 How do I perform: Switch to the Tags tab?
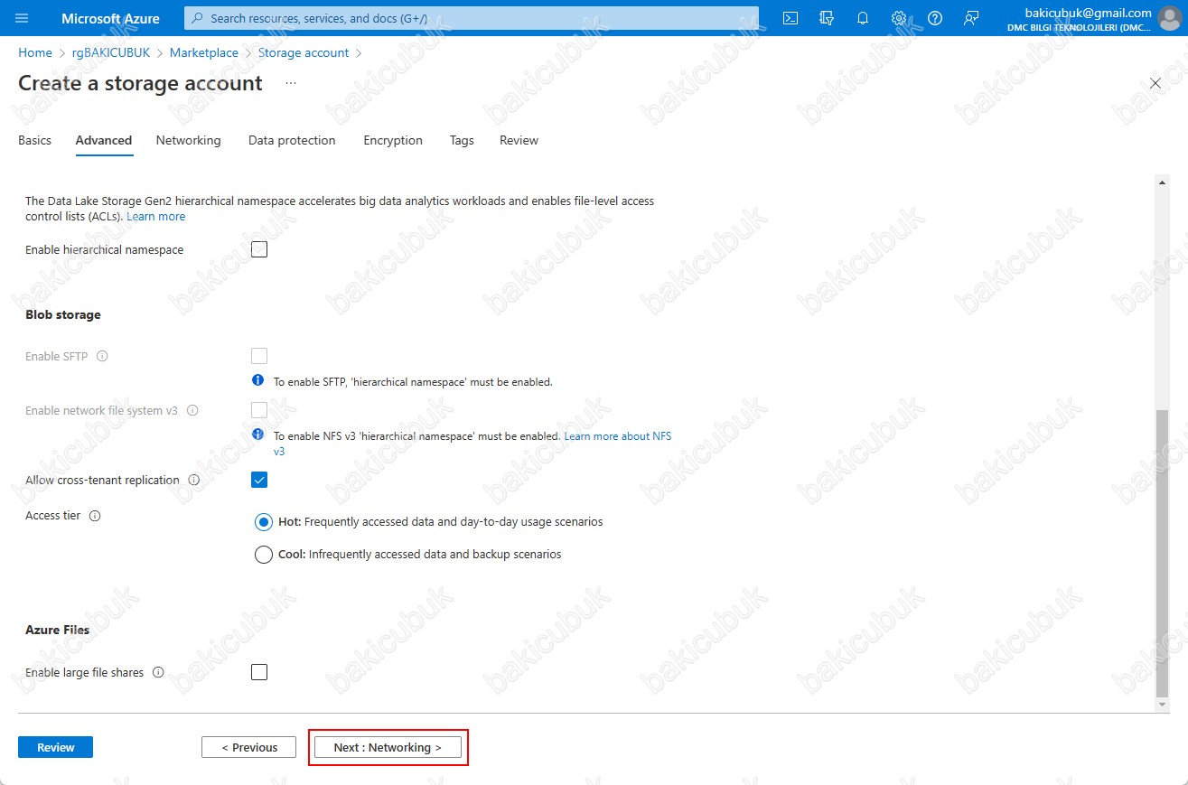462,141
